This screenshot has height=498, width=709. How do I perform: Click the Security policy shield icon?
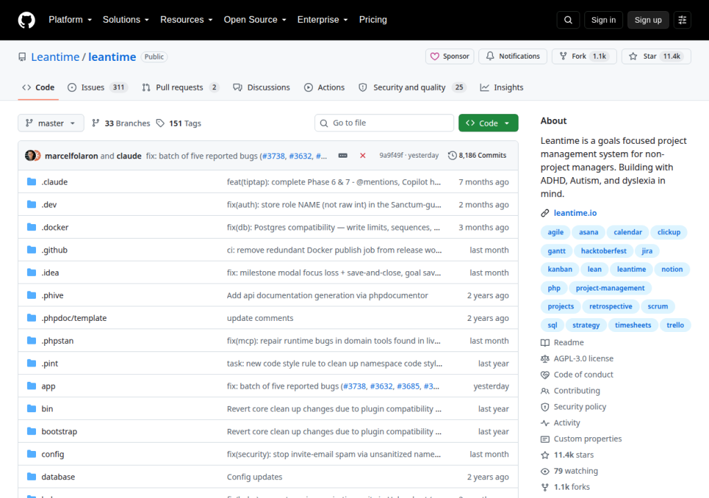(x=545, y=407)
